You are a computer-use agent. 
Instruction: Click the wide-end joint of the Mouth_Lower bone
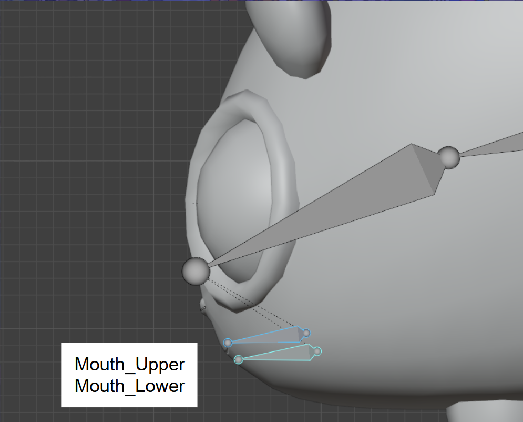point(317,351)
